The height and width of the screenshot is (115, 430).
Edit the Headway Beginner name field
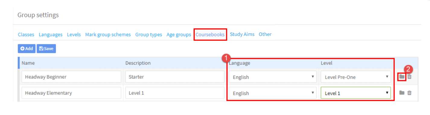71,77
